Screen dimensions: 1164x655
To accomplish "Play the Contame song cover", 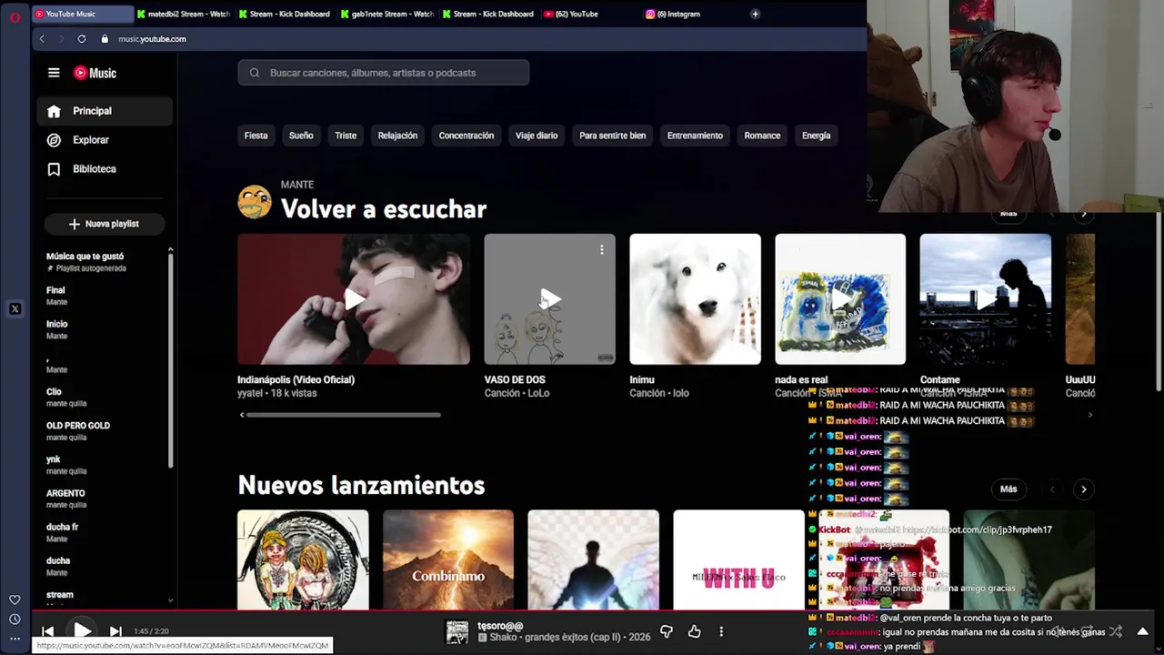I will point(985,299).
